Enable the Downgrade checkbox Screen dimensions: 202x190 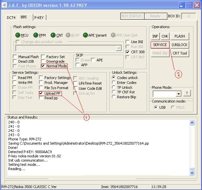(43, 61)
